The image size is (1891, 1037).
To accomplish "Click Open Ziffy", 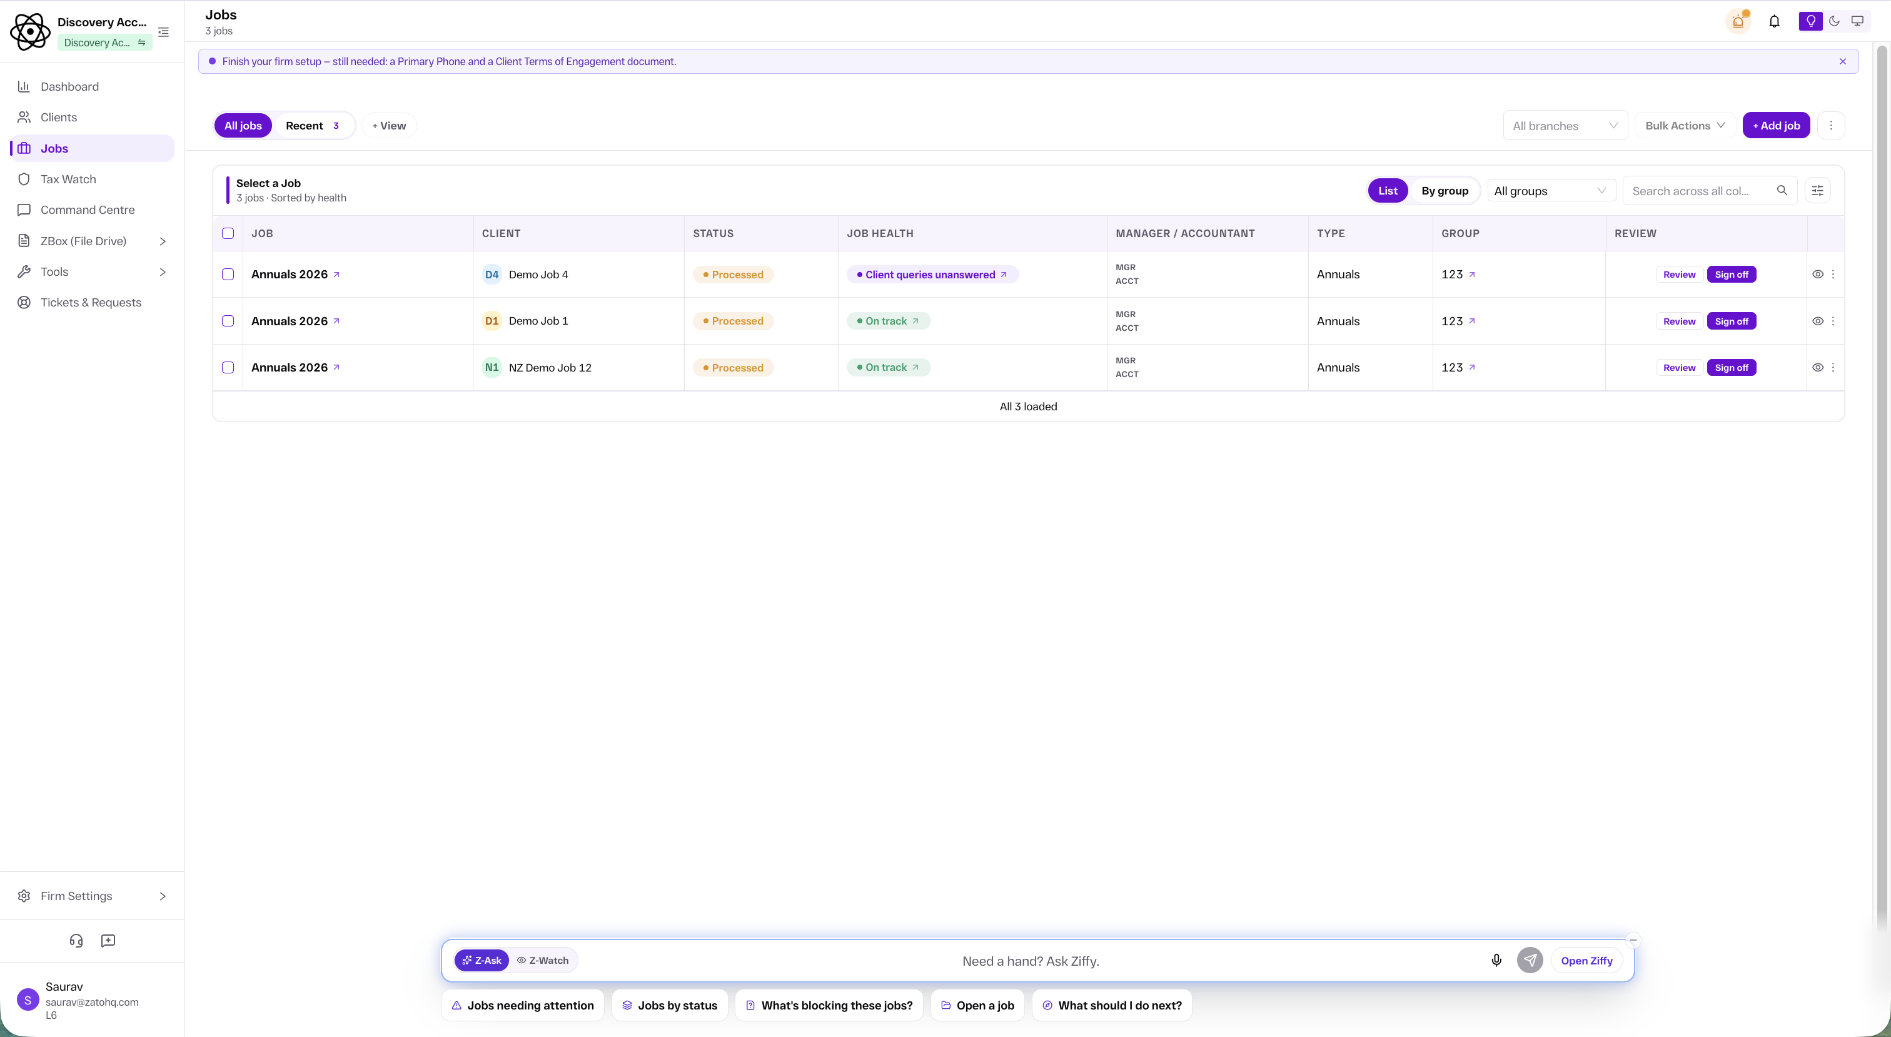I will click(x=1586, y=961).
